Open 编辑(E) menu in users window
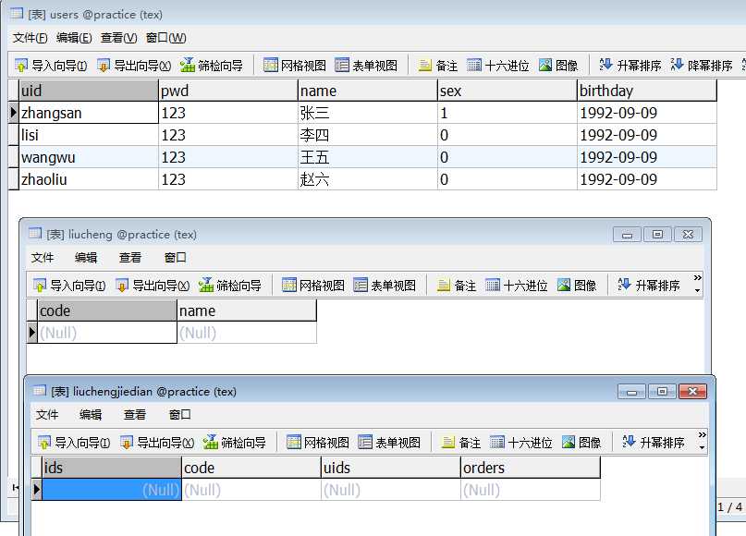746x536 pixels. [x=74, y=38]
